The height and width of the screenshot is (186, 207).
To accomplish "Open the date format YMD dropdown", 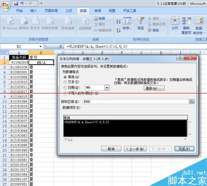I will click(107, 88).
